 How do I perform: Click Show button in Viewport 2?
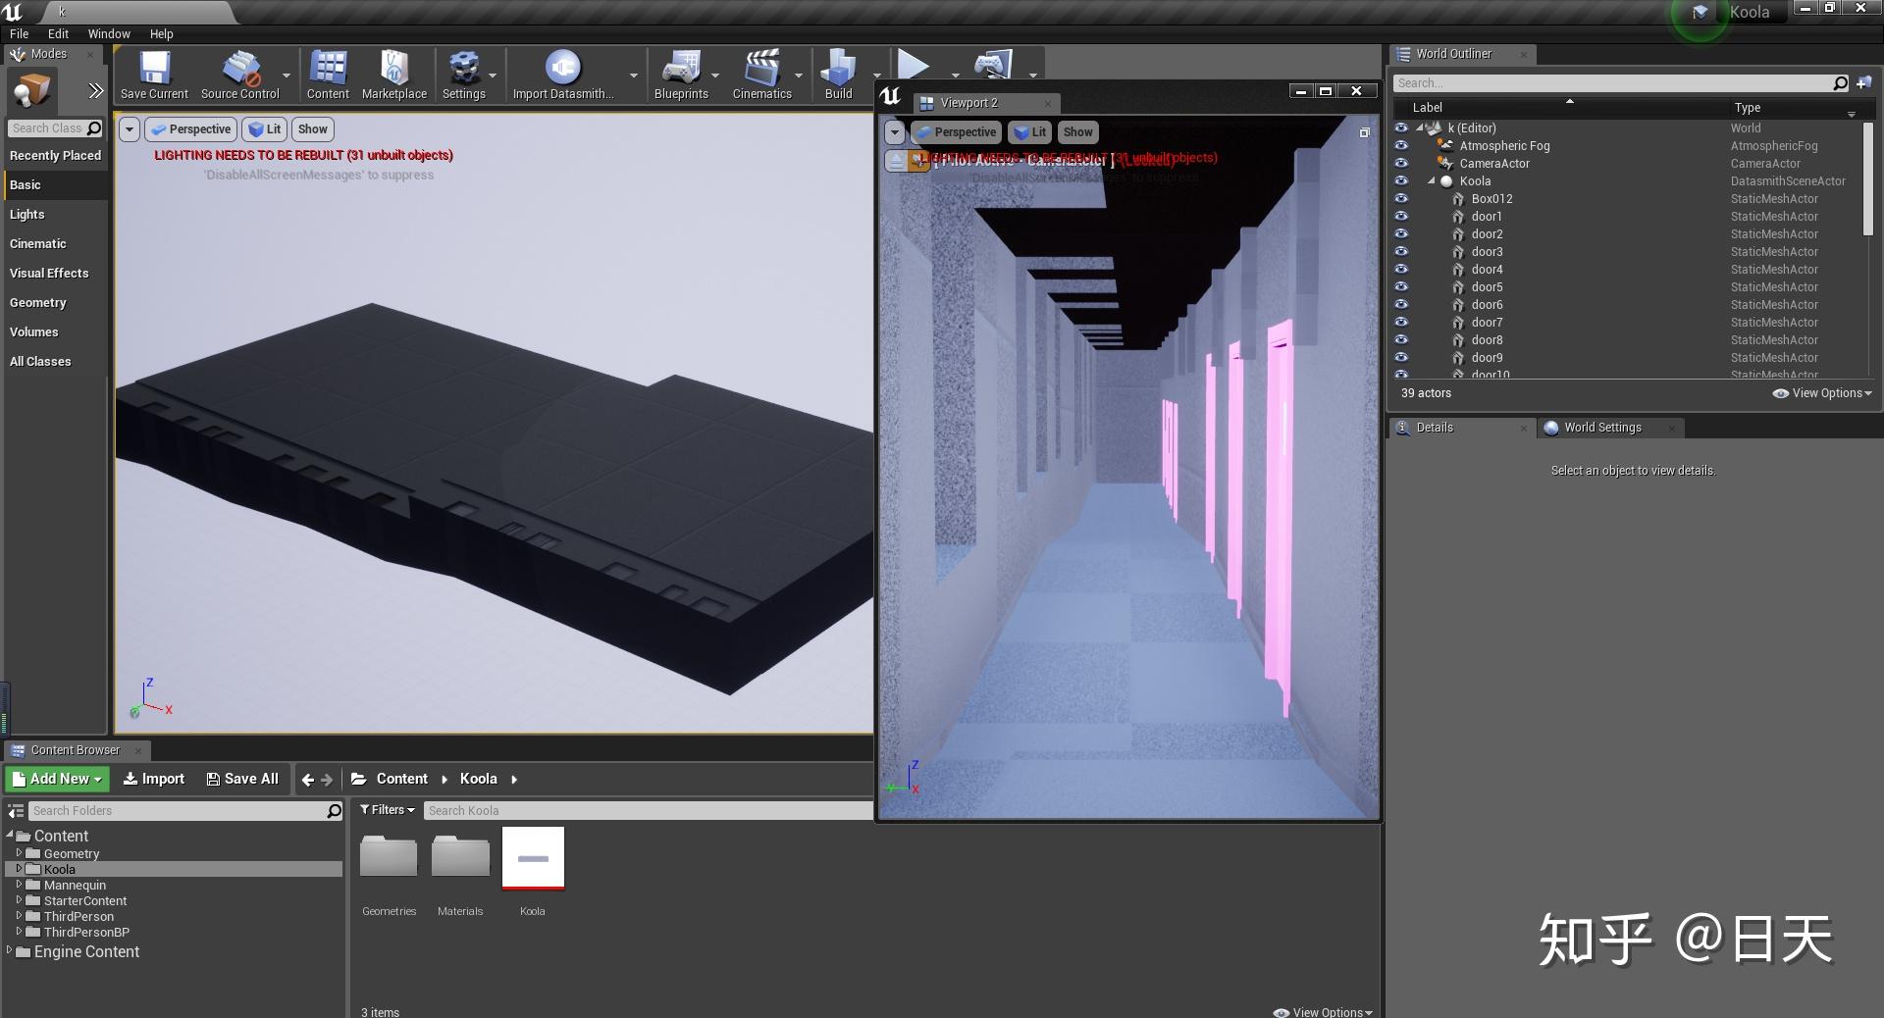point(1077,132)
